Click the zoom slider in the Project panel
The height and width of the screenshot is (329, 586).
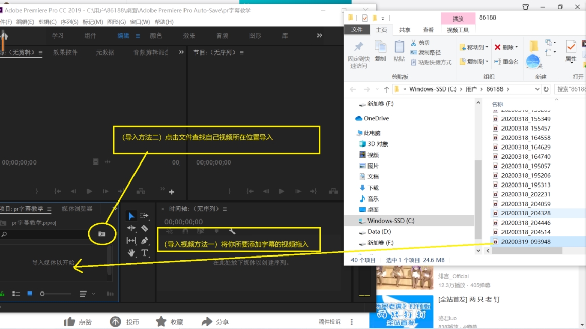point(42,294)
